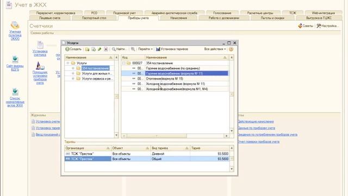Click the Советы icon button
The image size is (348, 196).
point(306,26)
